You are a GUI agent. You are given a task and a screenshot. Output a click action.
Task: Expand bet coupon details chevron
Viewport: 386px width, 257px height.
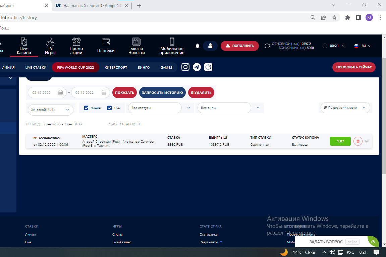pyautogui.click(x=367, y=141)
